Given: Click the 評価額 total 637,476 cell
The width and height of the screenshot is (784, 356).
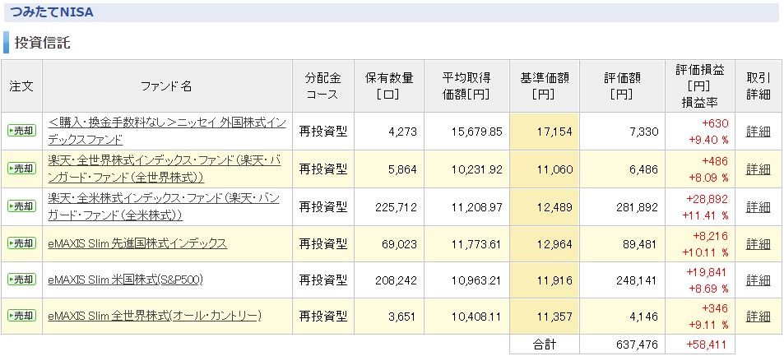Looking at the screenshot, I should tap(623, 344).
